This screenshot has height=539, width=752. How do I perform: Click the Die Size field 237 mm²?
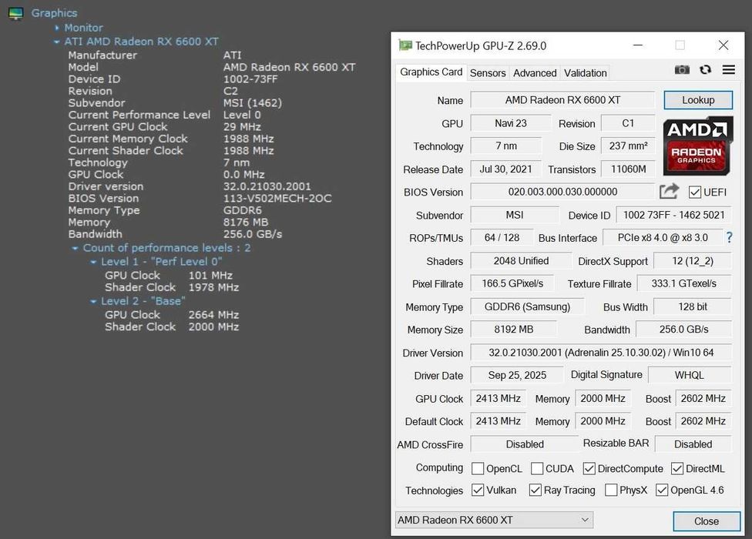pyautogui.click(x=628, y=146)
